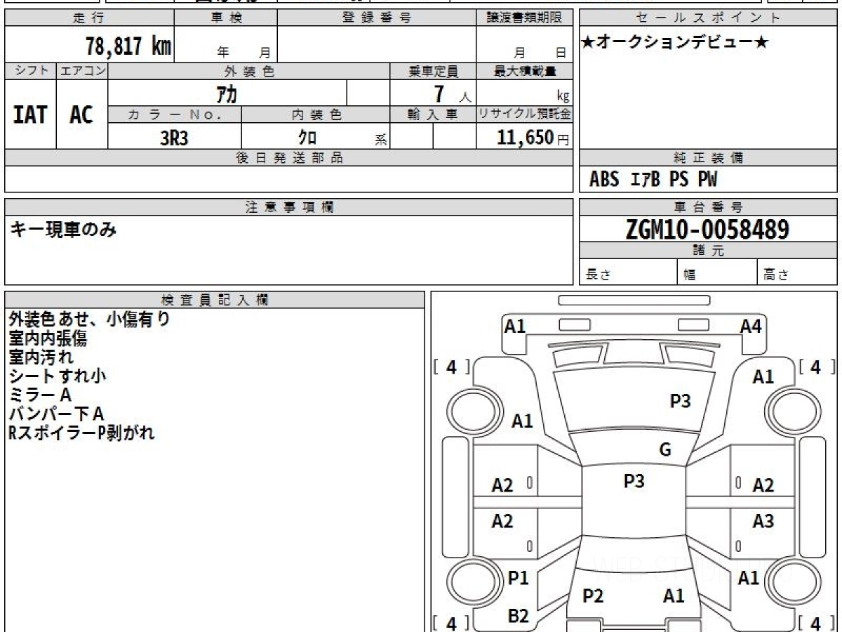Click the ミラー A note line
The width and height of the screenshot is (842, 632).
(40, 395)
